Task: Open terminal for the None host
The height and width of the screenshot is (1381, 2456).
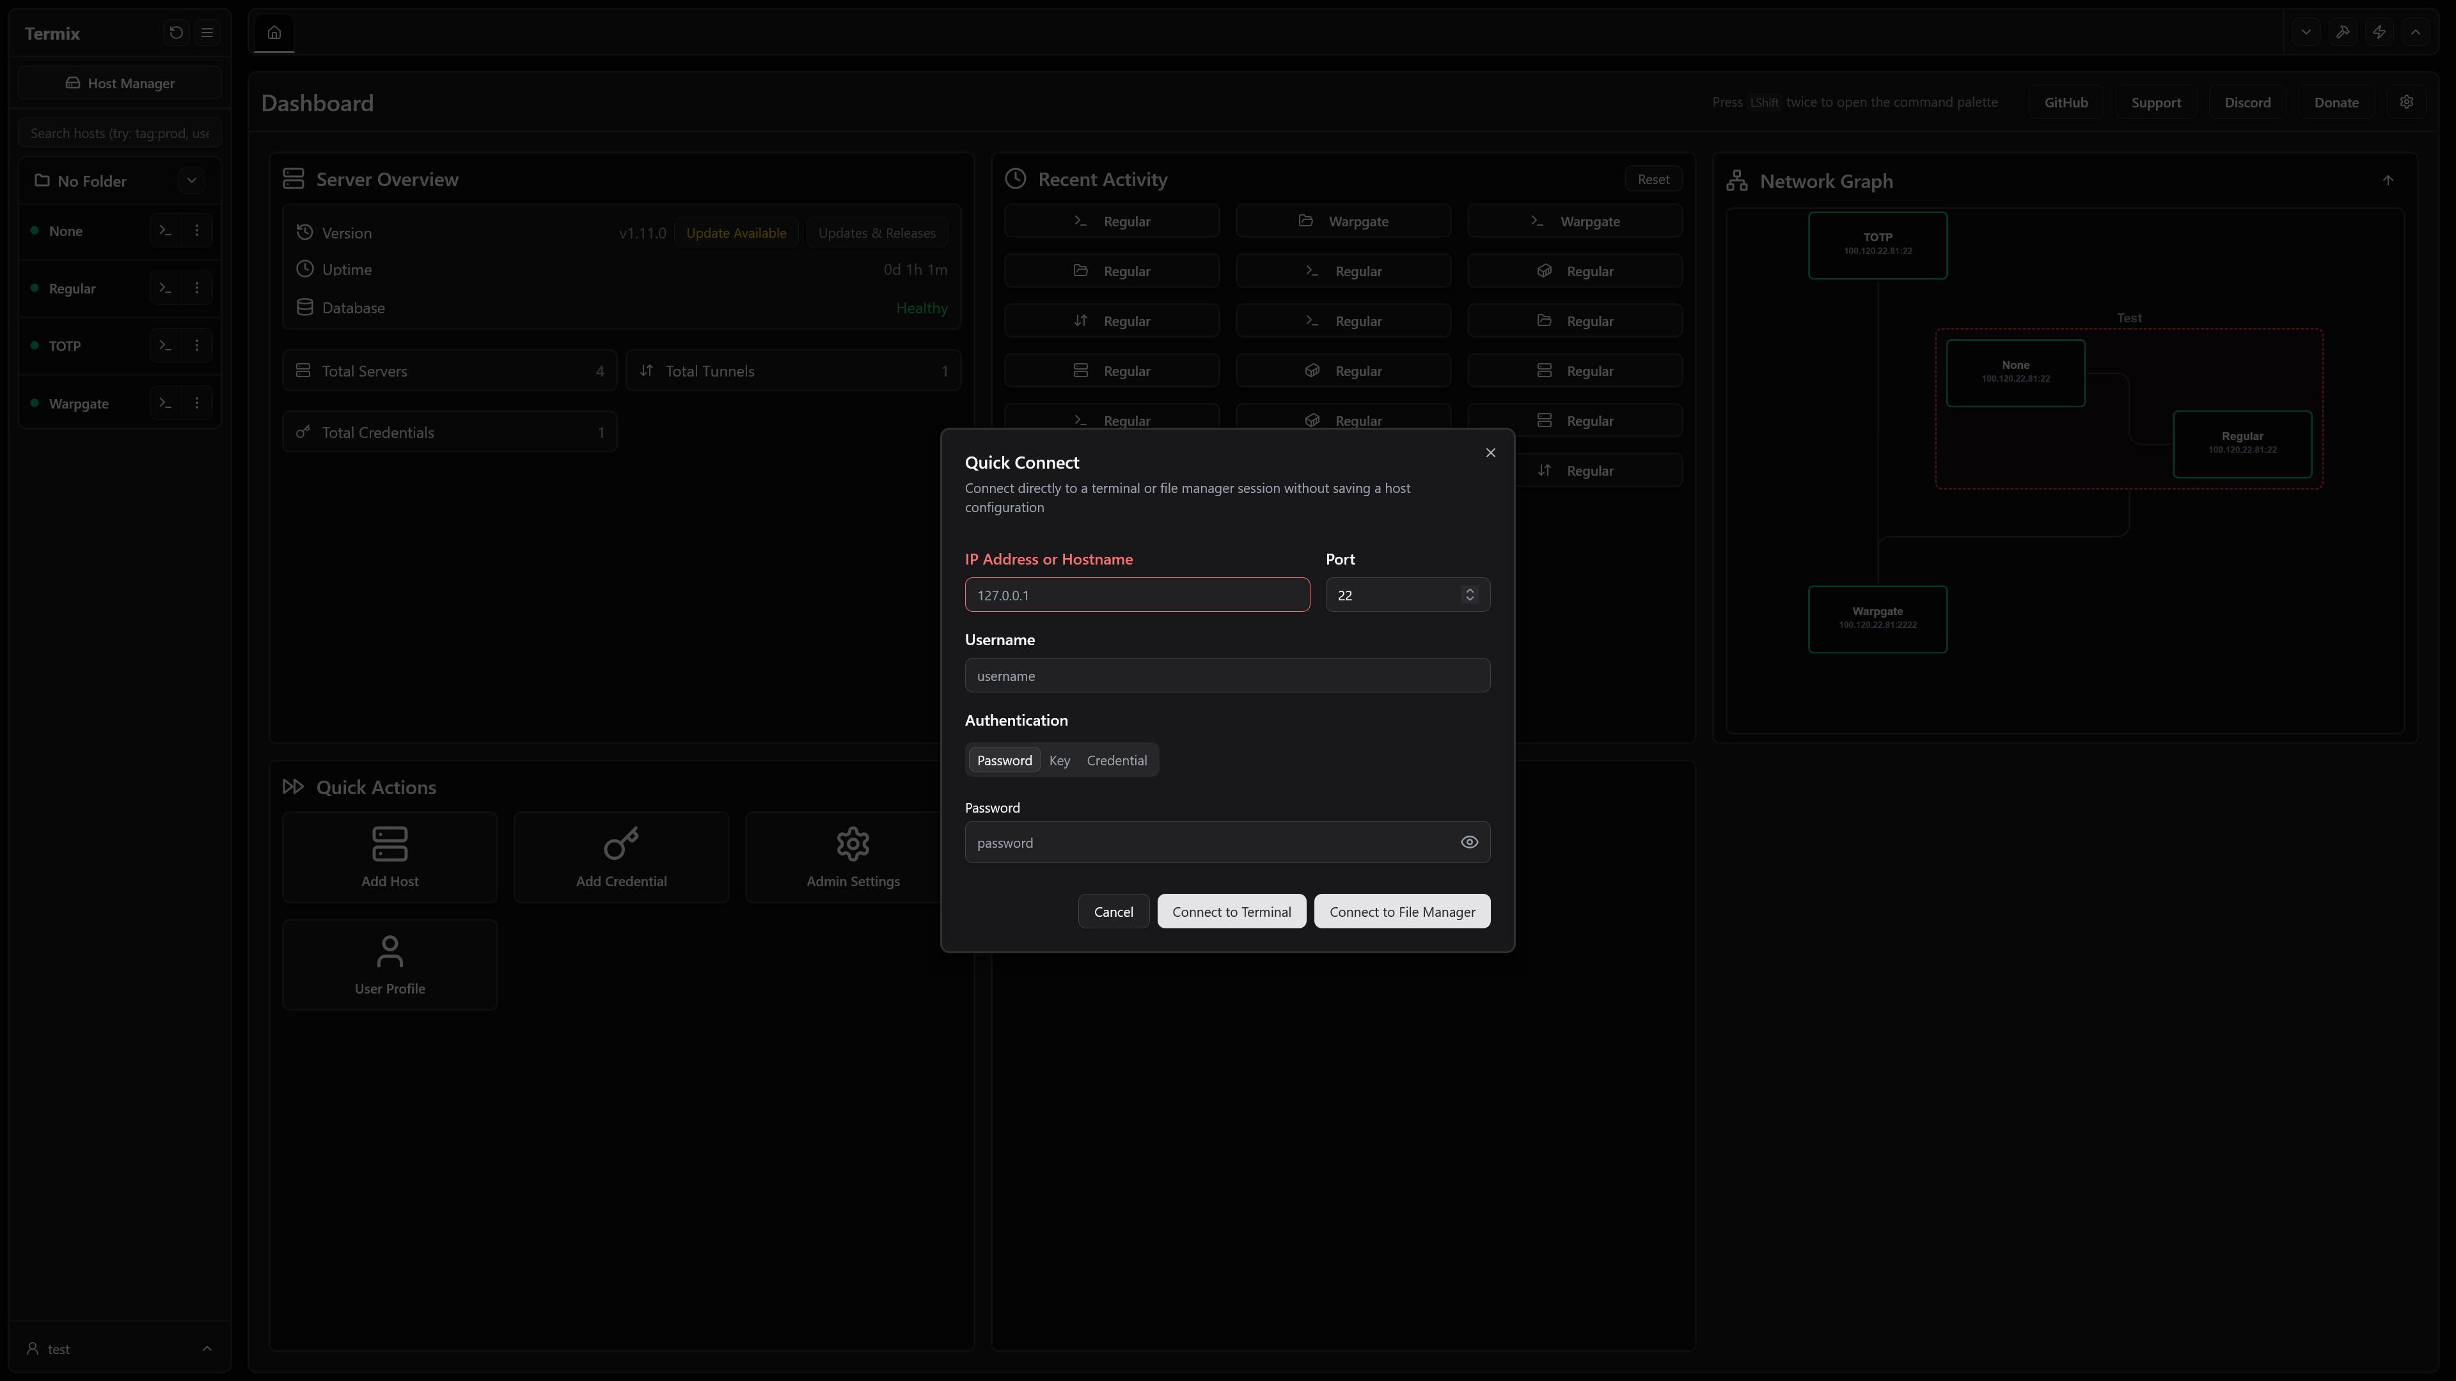Action: pos(165,231)
